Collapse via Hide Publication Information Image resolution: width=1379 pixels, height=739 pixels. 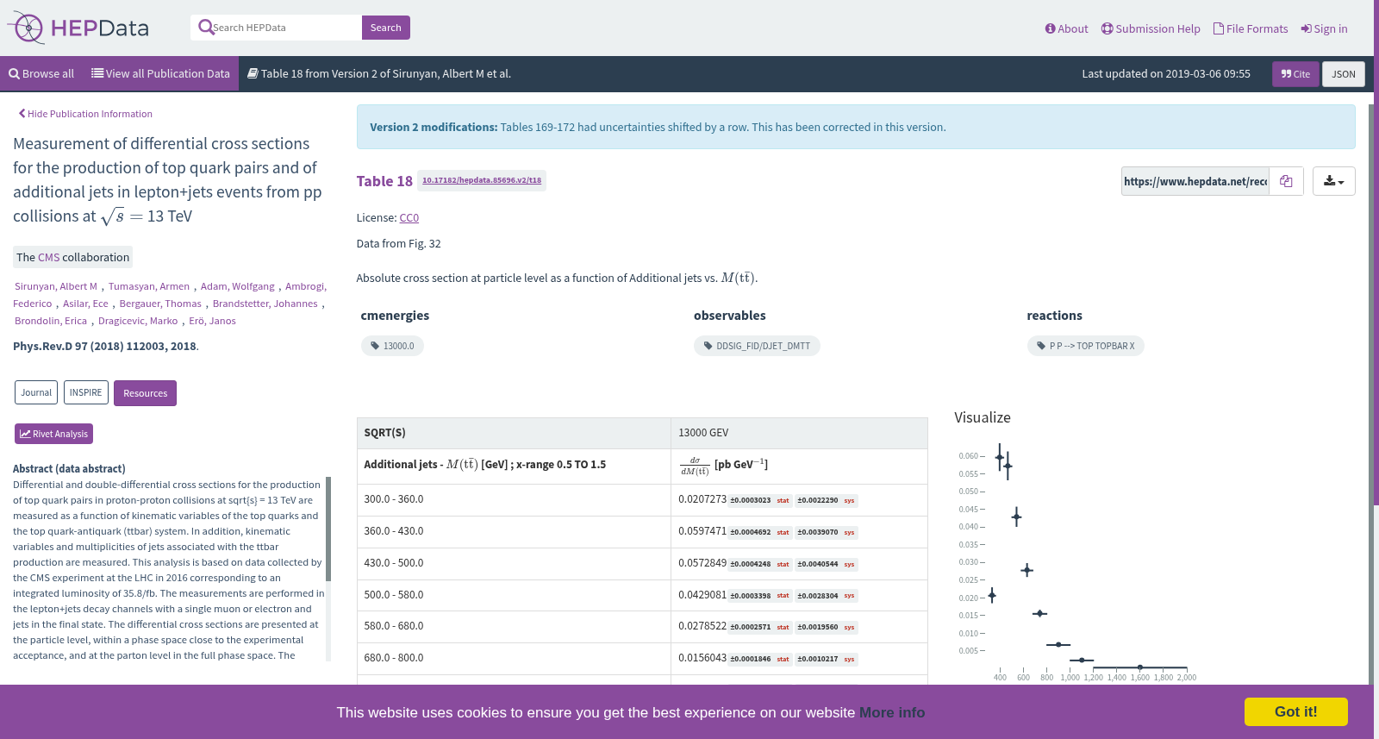point(85,114)
